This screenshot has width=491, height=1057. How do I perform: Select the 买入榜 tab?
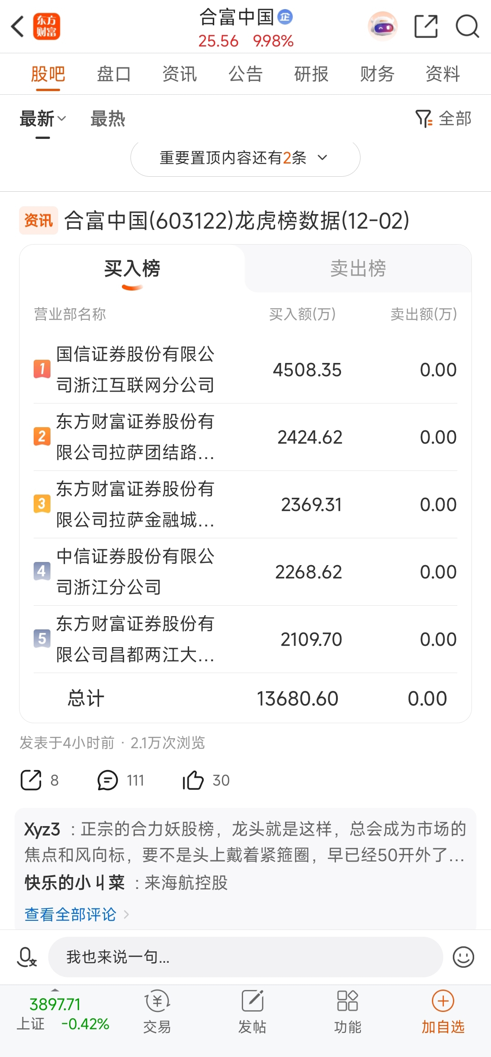pos(132,269)
